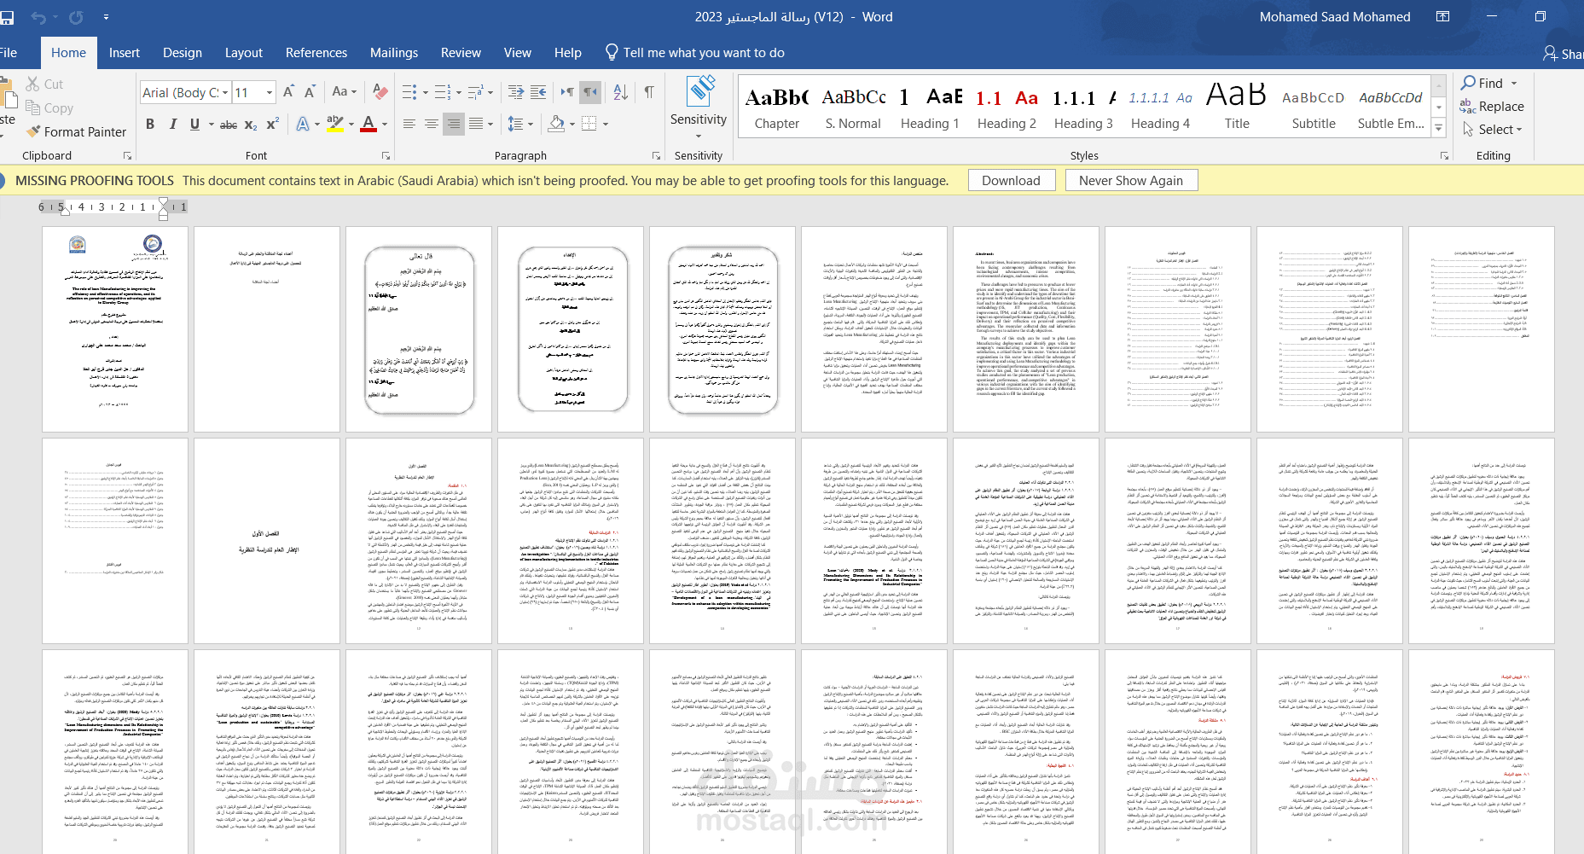Click Tell me what you want to do
Image resolution: width=1584 pixels, height=854 pixels.
click(695, 53)
